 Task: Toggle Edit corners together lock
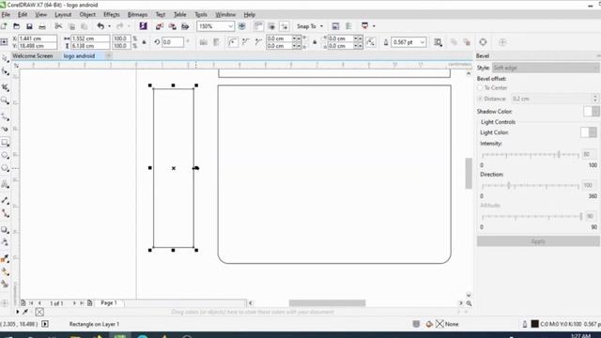pos(315,42)
